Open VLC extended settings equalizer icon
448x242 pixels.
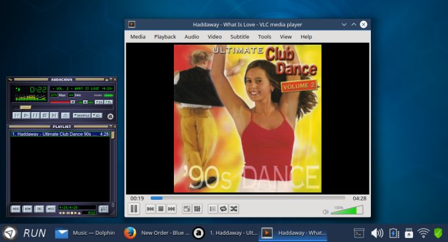click(x=197, y=209)
